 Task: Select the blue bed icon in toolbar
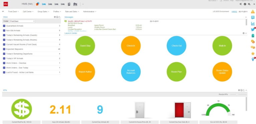pos(44,4)
